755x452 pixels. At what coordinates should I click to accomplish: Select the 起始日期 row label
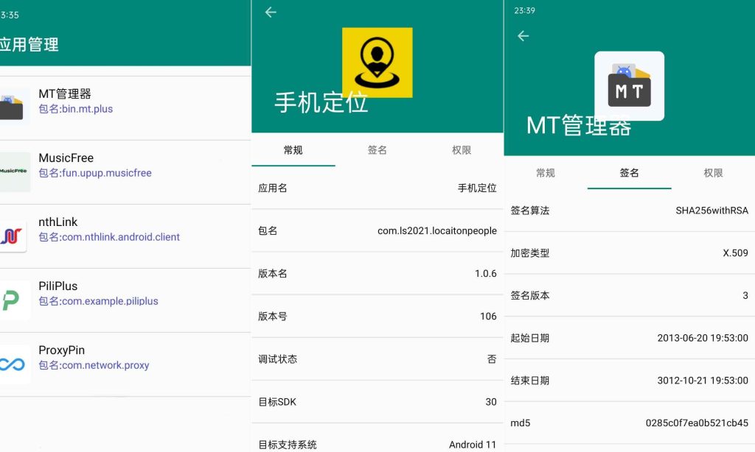tap(529, 338)
